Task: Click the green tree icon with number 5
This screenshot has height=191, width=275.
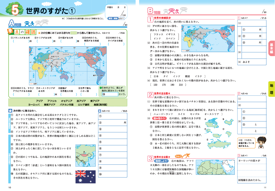Action: [x=15, y=9]
